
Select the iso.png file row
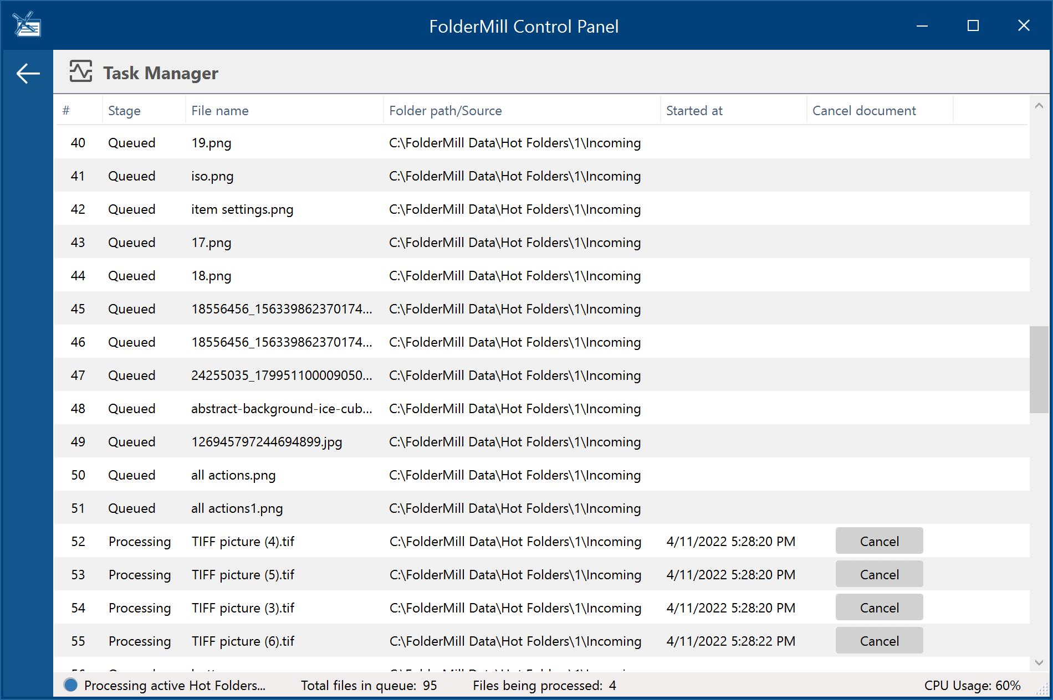point(541,176)
